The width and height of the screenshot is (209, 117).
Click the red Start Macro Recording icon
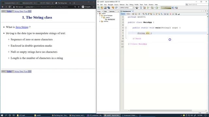coord(170,14)
